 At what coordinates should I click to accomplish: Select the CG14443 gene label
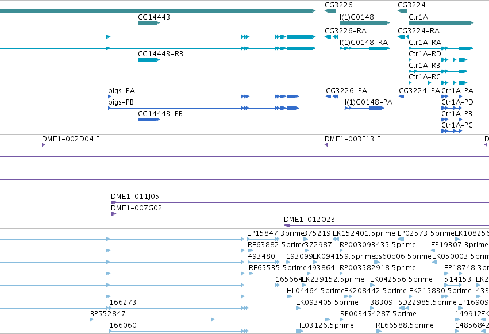[154, 17]
